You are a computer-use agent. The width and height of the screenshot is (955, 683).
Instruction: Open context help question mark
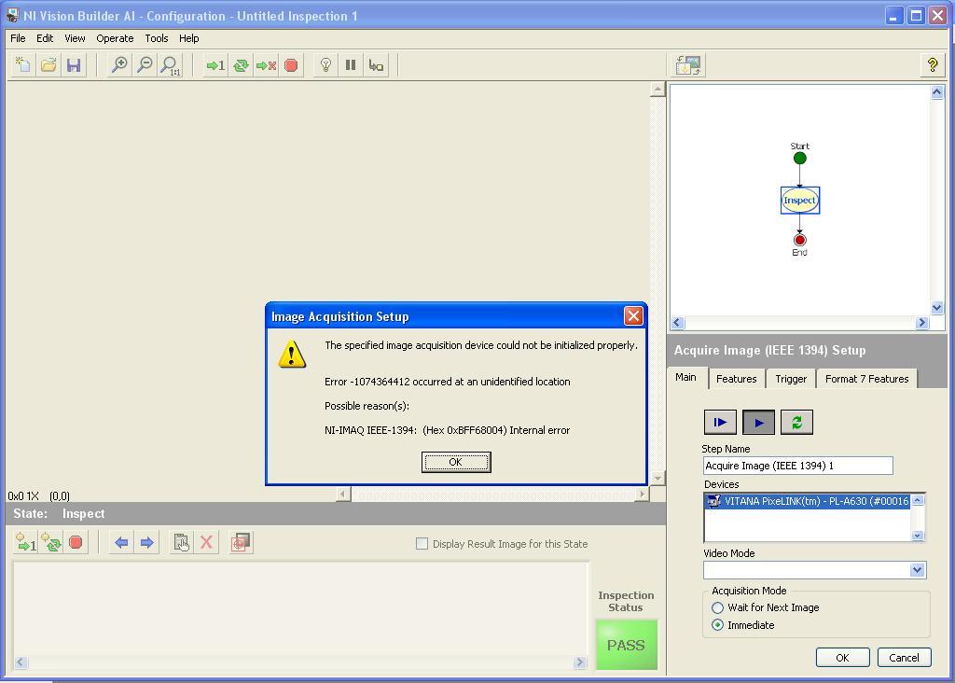tap(932, 65)
